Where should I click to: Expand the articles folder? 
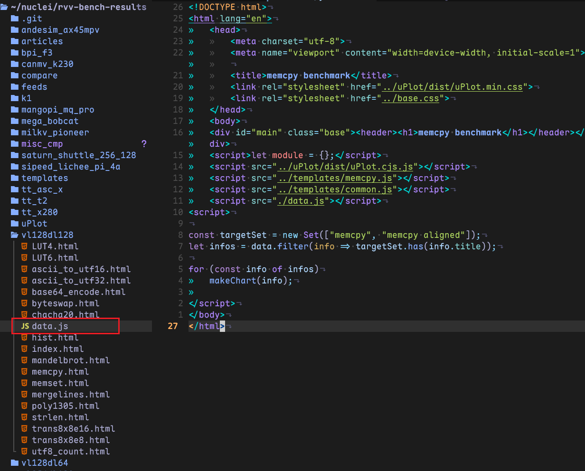pos(42,41)
